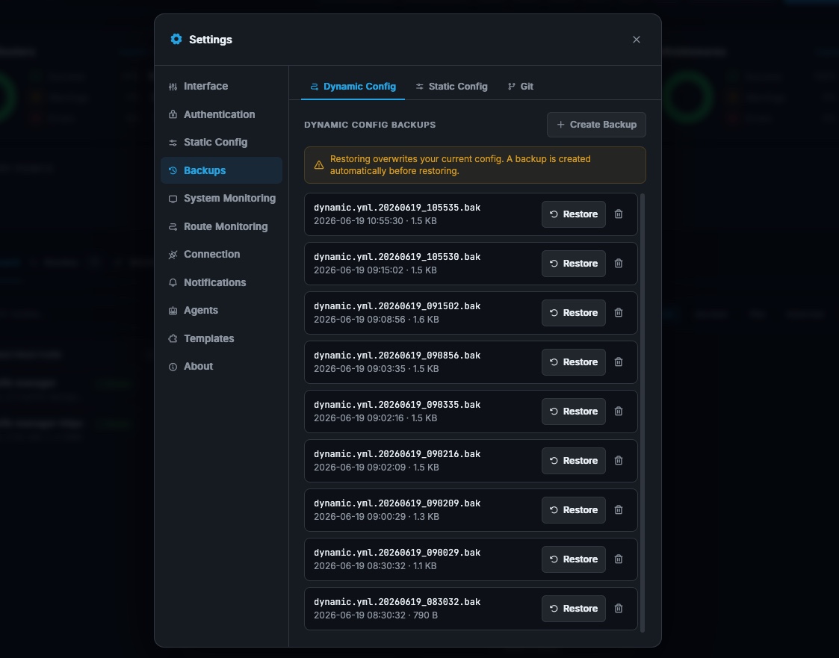Select Backups in the sidebar
Image resolution: width=839 pixels, height=658 pixels.
[x=221, y=170]
